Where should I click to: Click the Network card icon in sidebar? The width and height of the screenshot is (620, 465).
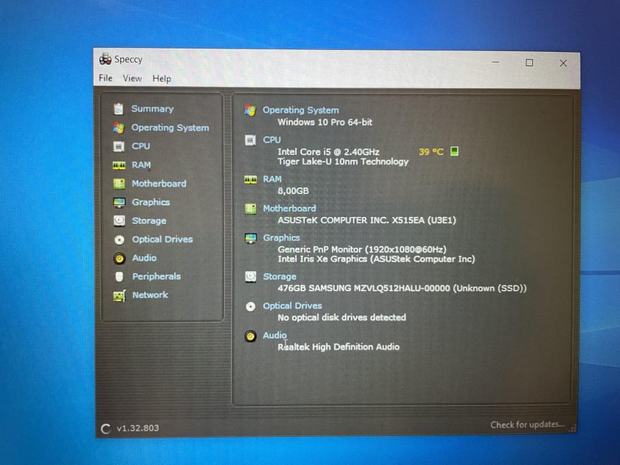tap(119, 295)
